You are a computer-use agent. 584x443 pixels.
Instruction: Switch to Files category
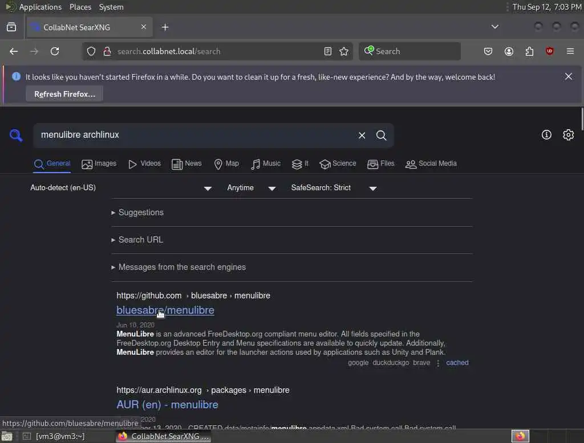(x=380, y=164)
